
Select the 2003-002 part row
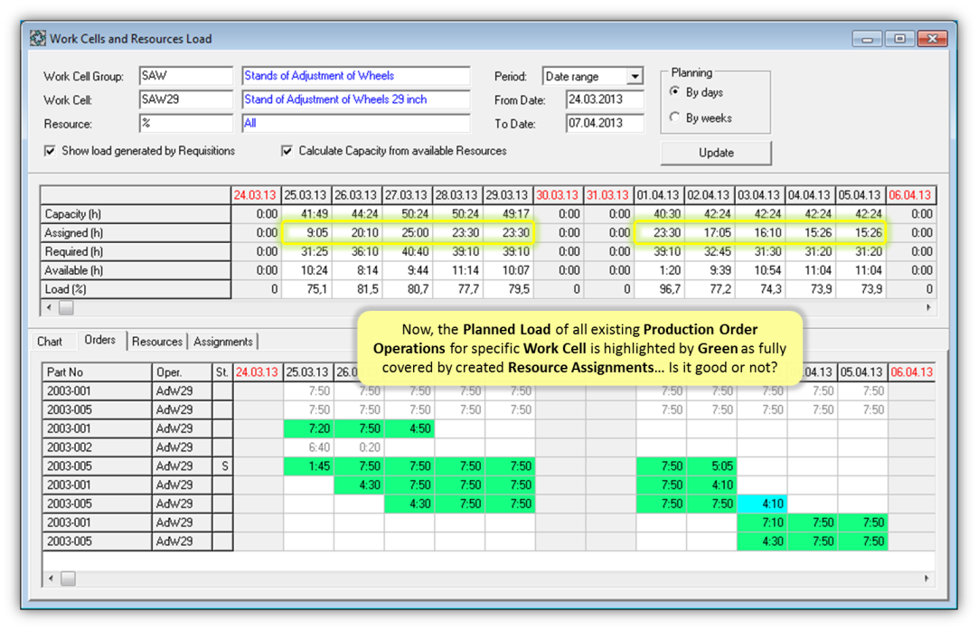tap(97, 447)
